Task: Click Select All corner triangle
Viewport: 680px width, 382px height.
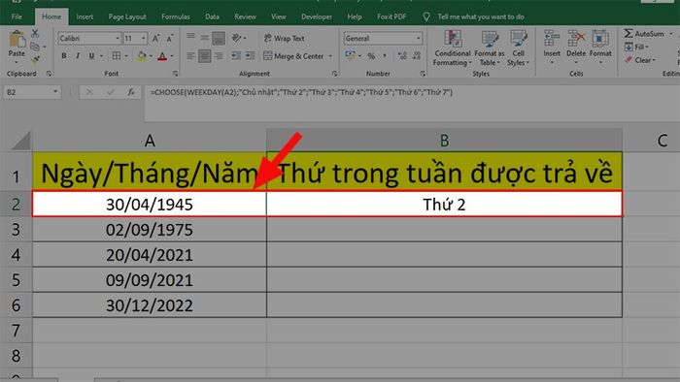Action: point(21,141)
